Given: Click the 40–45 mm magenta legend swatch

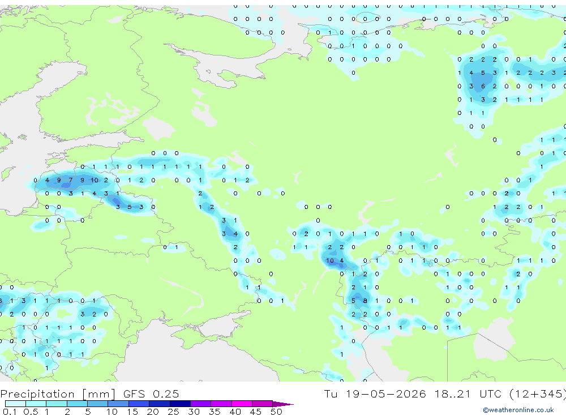Looking at the screenshot, I should pyautogui.click(x=242, y=404).
